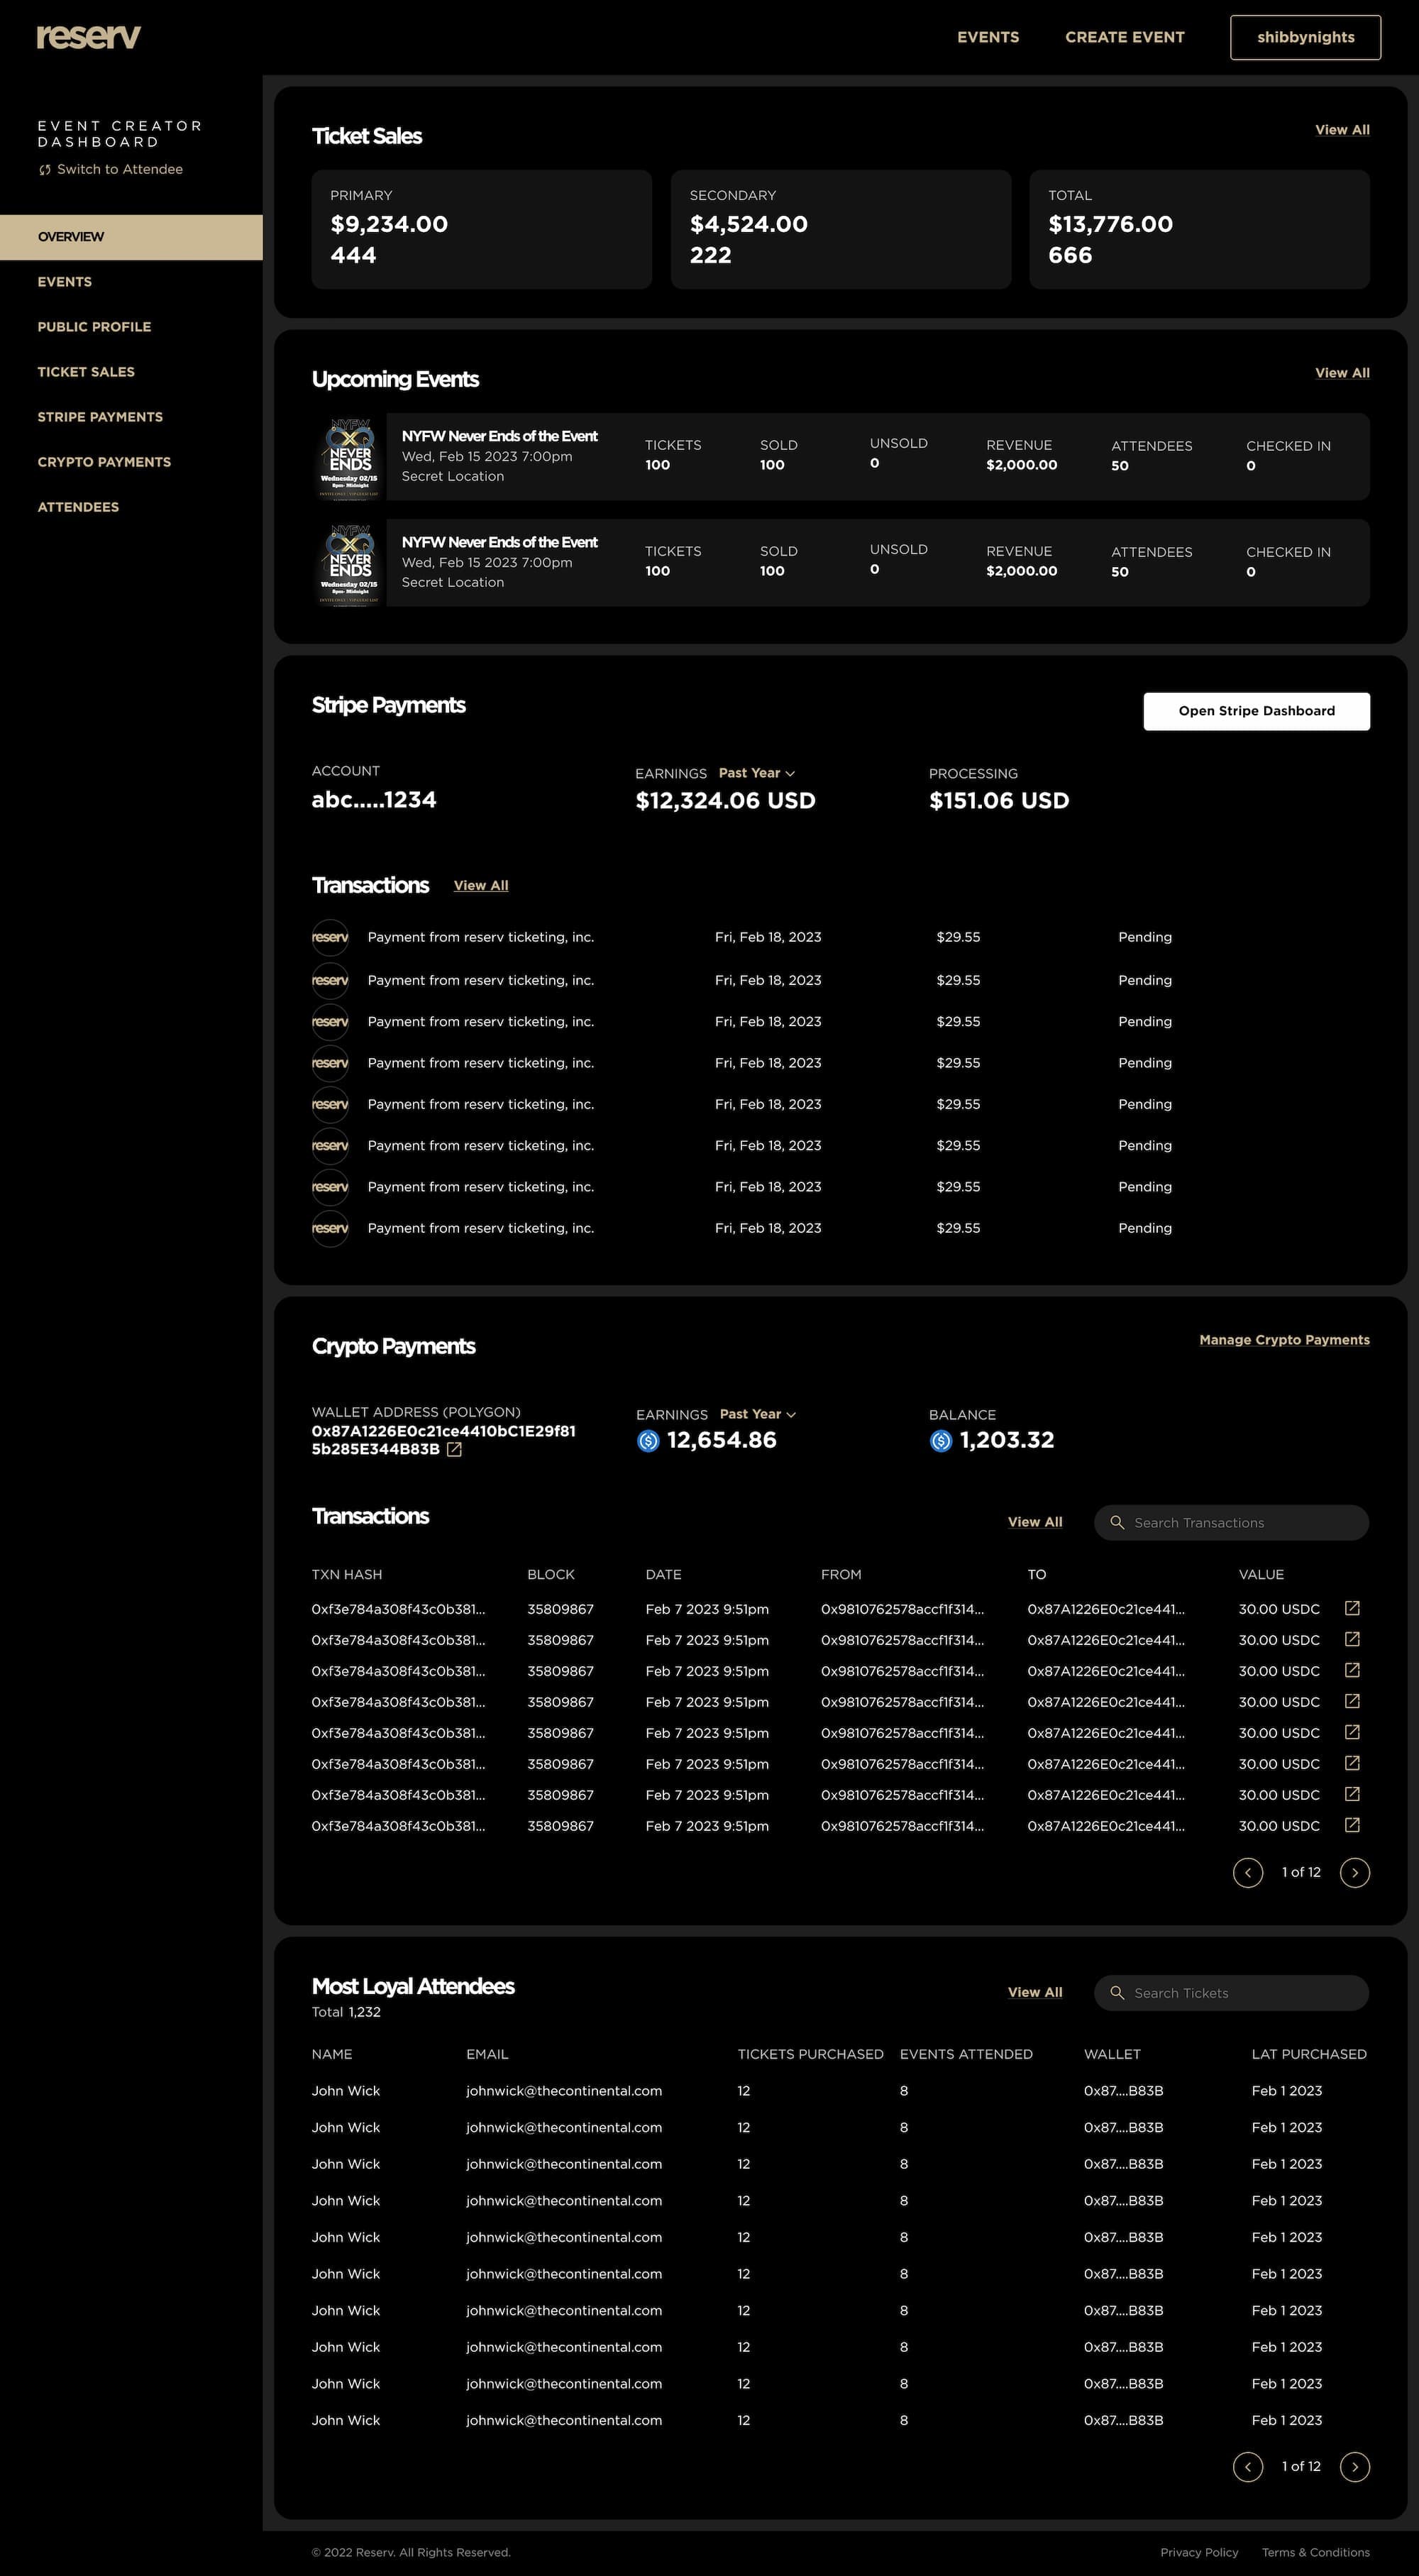The image size is (1419, 2576).
Task: Click first NYFW Never Ends event thumbnail
Action: (350, 457)
